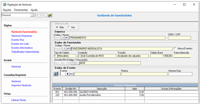Click the application globe icon in the title bar

click(5, 5)
